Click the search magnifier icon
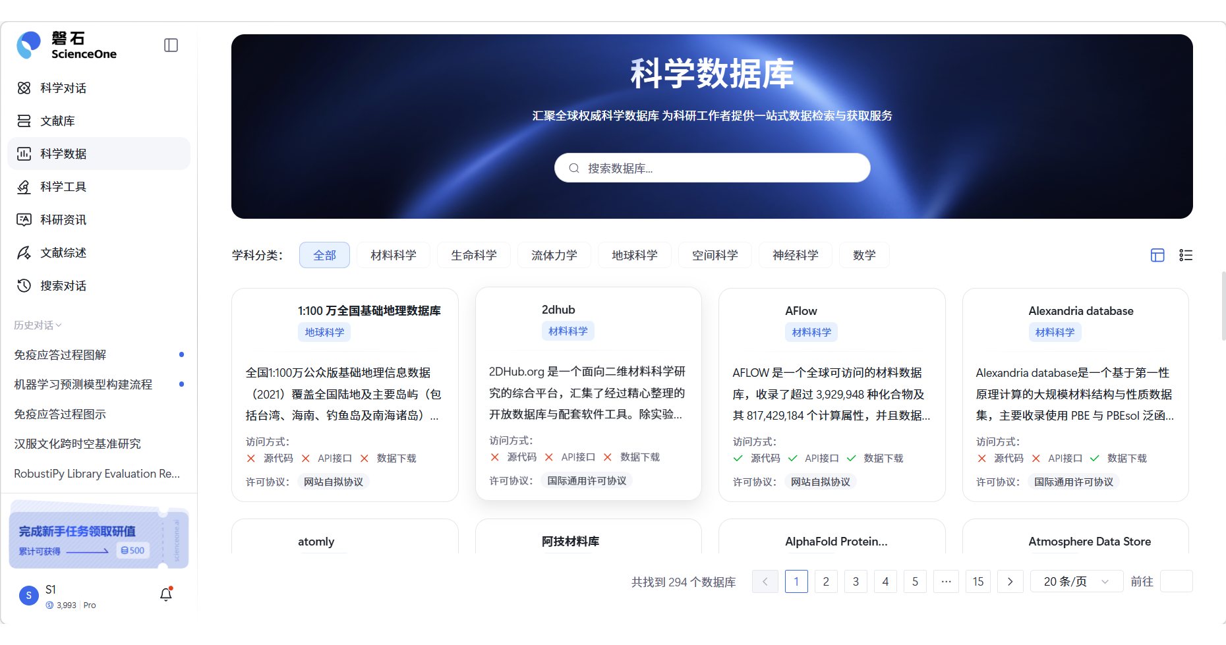This screenshot has height=645, width=1226. (x=574, y=168)
